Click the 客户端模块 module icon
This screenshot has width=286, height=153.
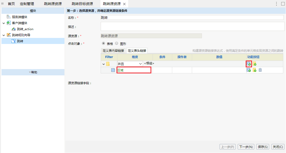[9, 23]
